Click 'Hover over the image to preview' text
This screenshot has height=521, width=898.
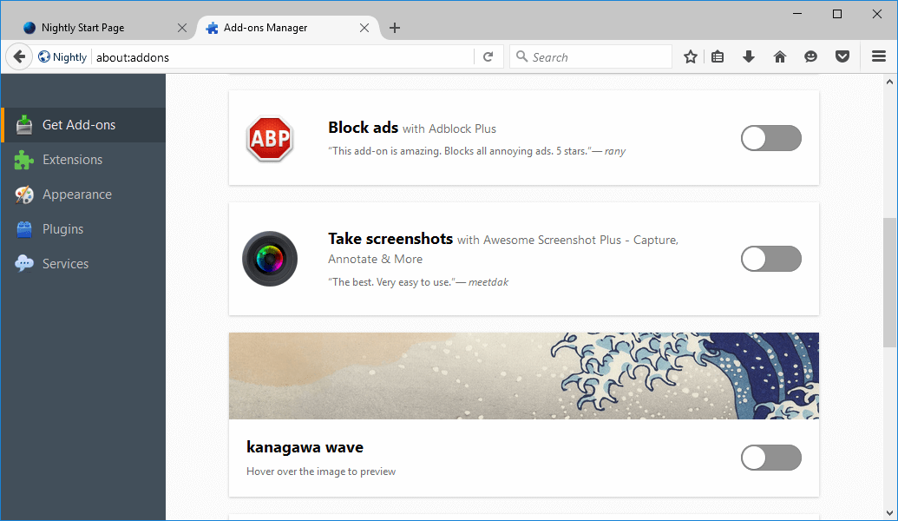coord(321,472)
